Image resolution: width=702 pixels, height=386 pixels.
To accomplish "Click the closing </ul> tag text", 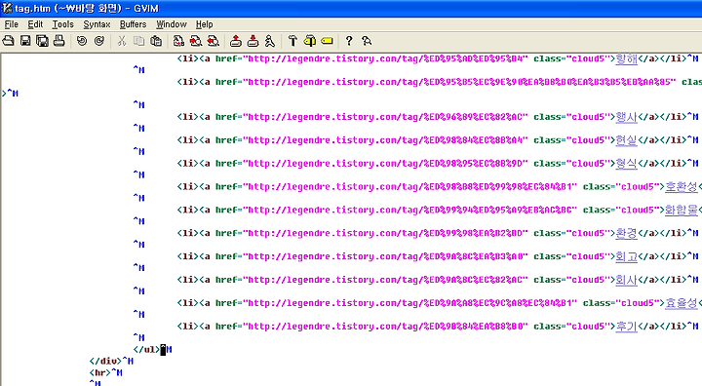I will (146, 349).
